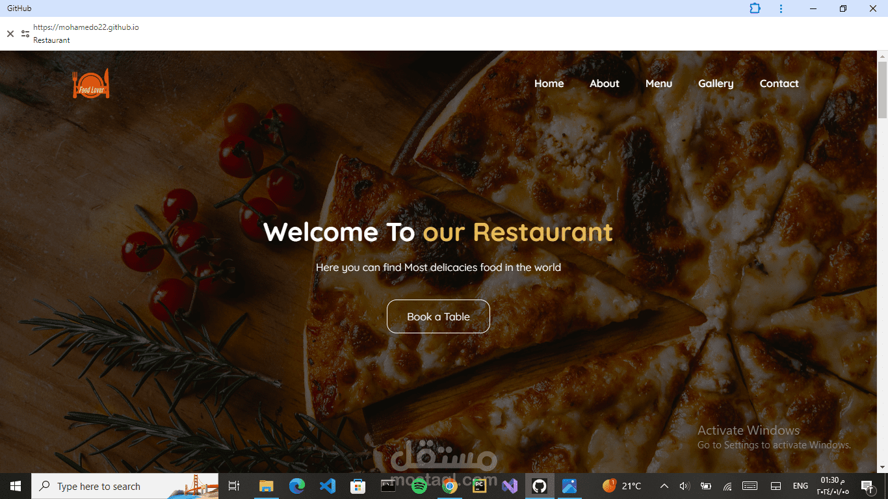The width and height of the screenshot is (888, 499).
Task: Click the scrollbar down arrow
Action: tap(882, 467)
